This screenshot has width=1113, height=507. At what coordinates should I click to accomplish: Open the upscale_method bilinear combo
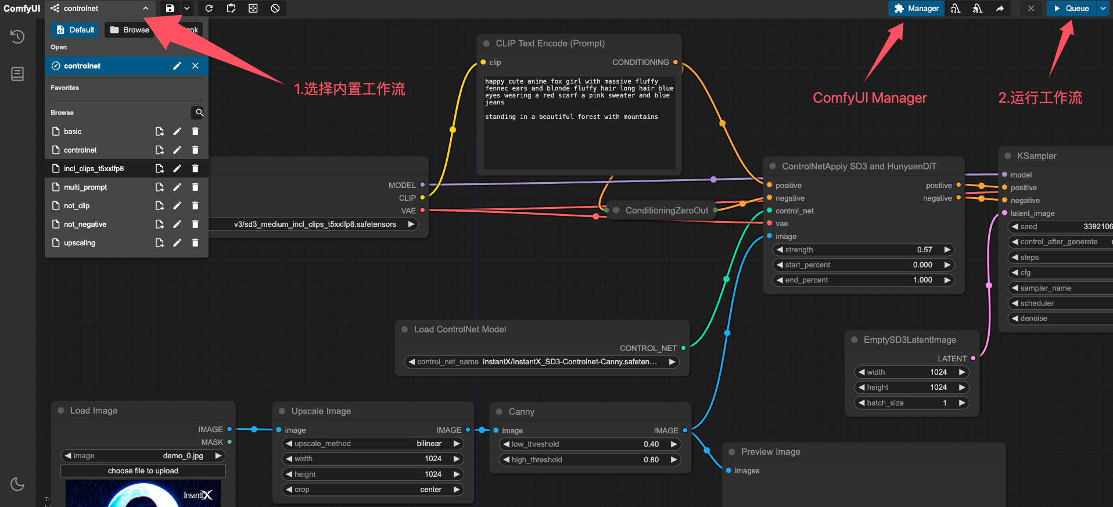click(372, 443)
